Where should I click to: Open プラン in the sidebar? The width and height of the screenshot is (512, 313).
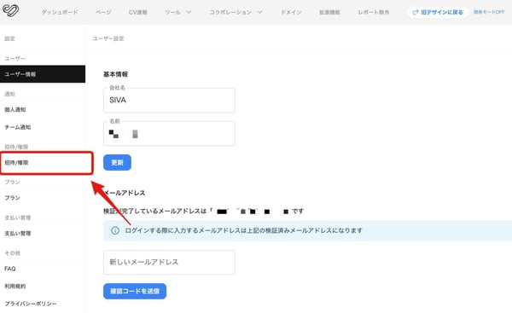[43, 198]
